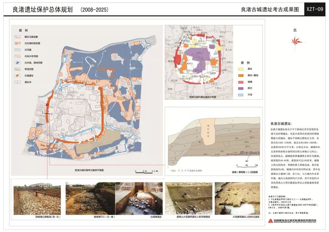
Task: Click the 桑树头 label on the inset map
Action: tap(190, 64)
